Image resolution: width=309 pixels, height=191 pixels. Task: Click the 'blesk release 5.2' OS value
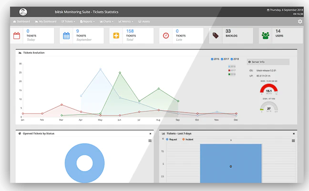coord(266,70)
